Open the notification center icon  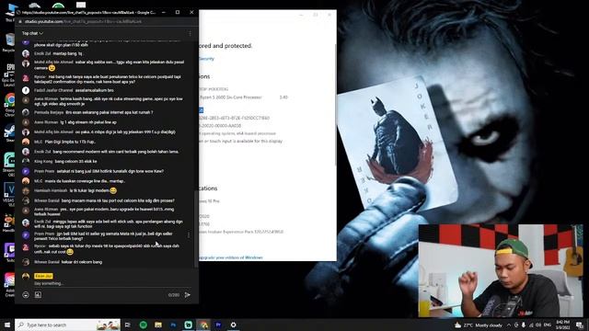pyautogui.click(x=580, y=325)
